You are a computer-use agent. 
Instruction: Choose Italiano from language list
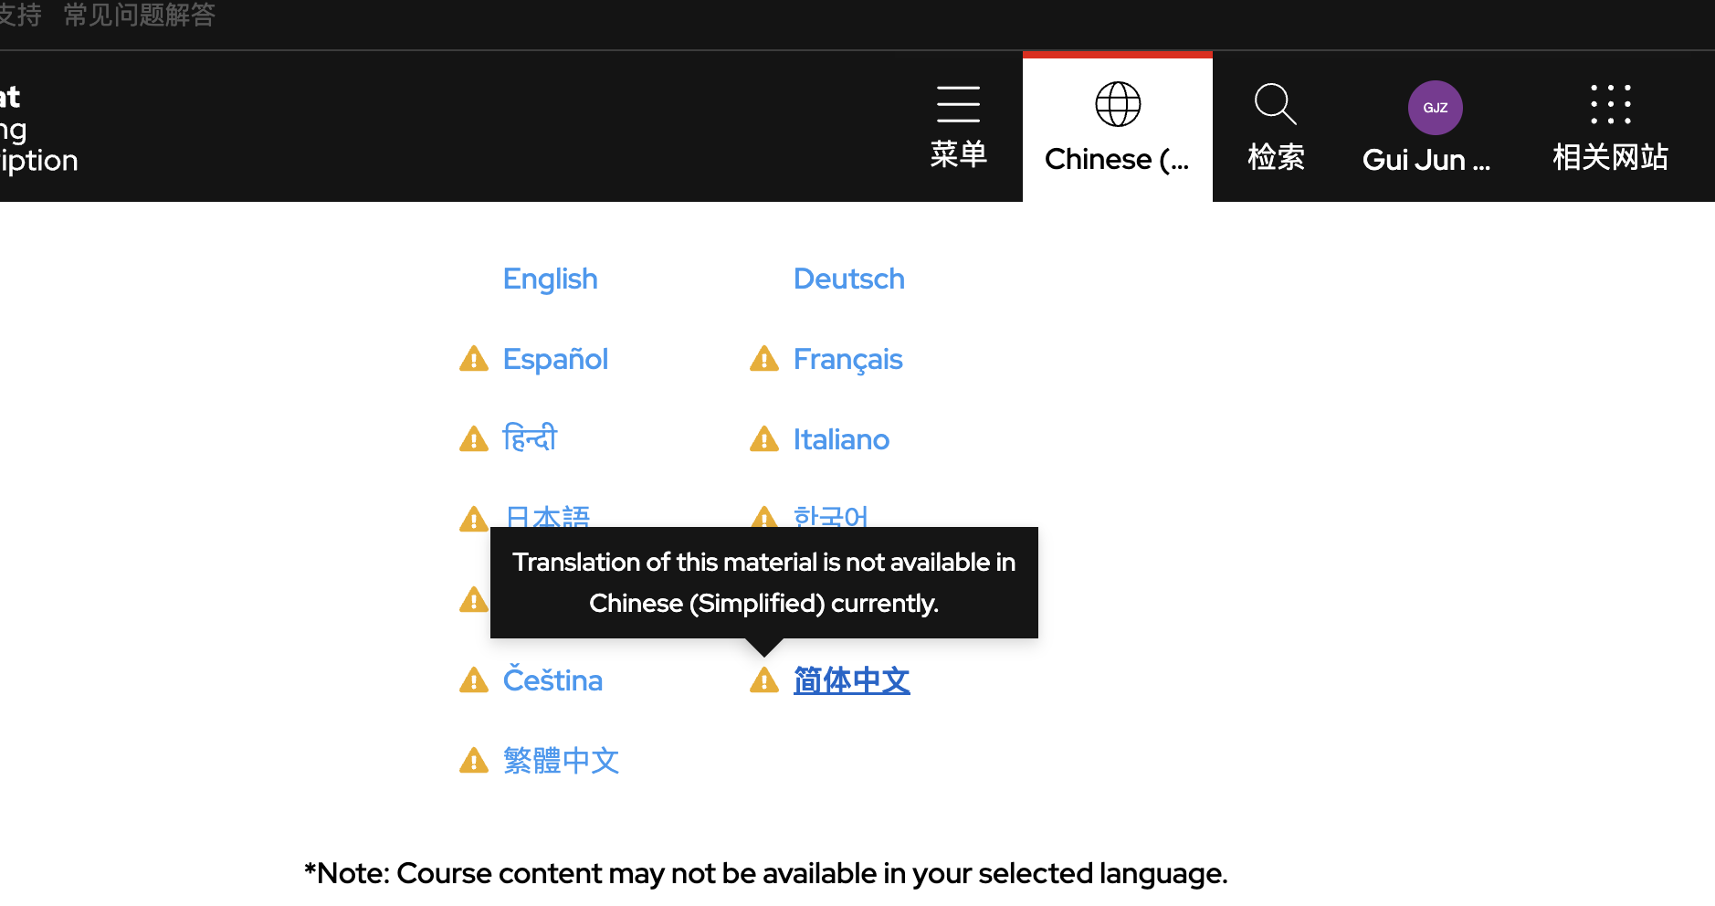(840, 439)
